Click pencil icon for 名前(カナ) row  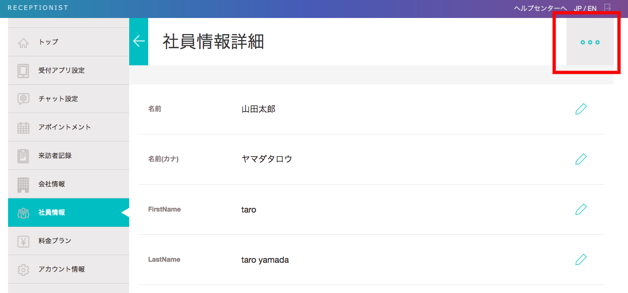click(x=581, y=159)
